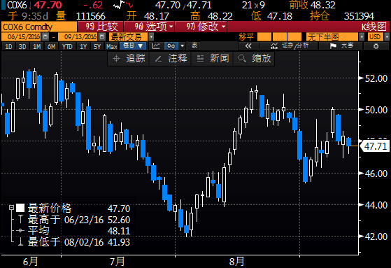The width and height of the screenshot is (391, 268).
Task: Set range to 1M
Action: tap(36, 46)
